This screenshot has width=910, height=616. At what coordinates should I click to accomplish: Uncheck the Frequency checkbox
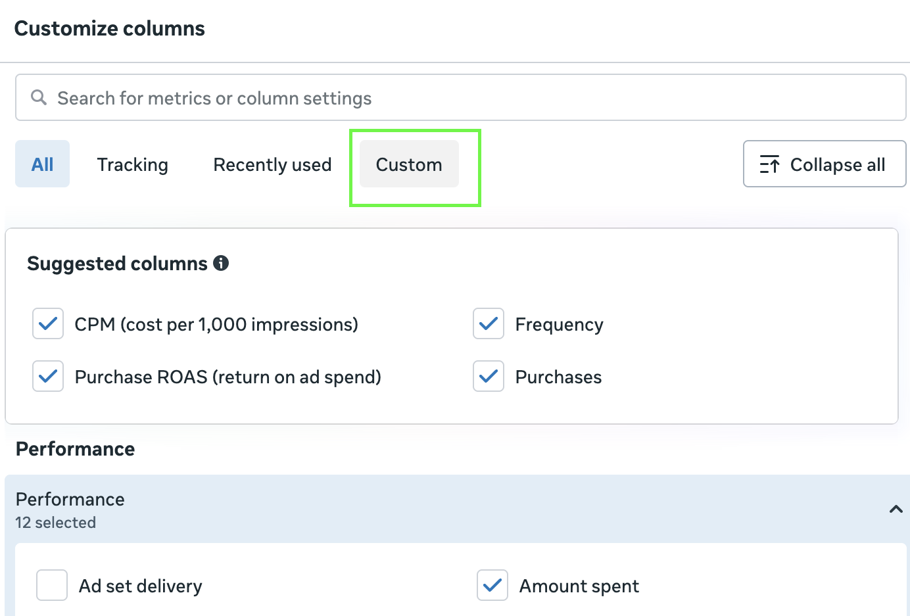coord(489,323)
